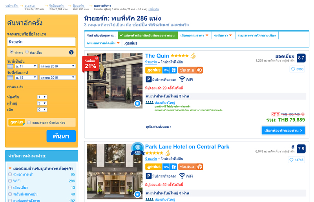This screenshot has height=202, width=314.
Task: Open the rooms count dropdown
Action: click(42, 97)
